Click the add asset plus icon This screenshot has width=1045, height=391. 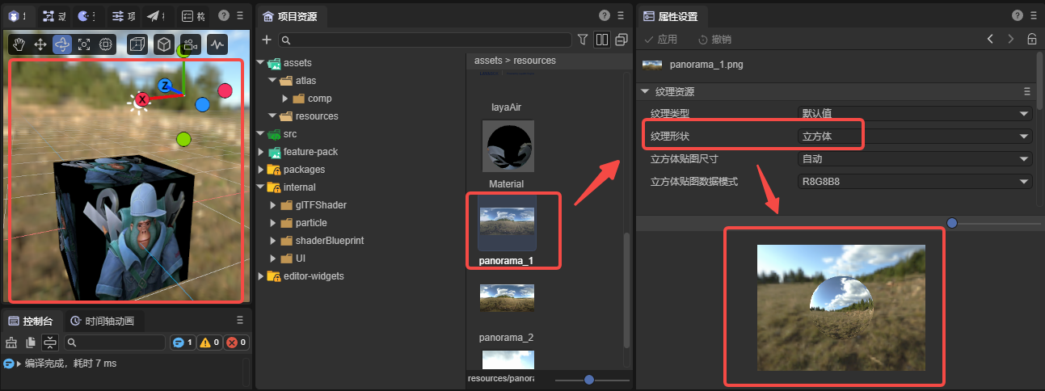[x=267, y=40]
